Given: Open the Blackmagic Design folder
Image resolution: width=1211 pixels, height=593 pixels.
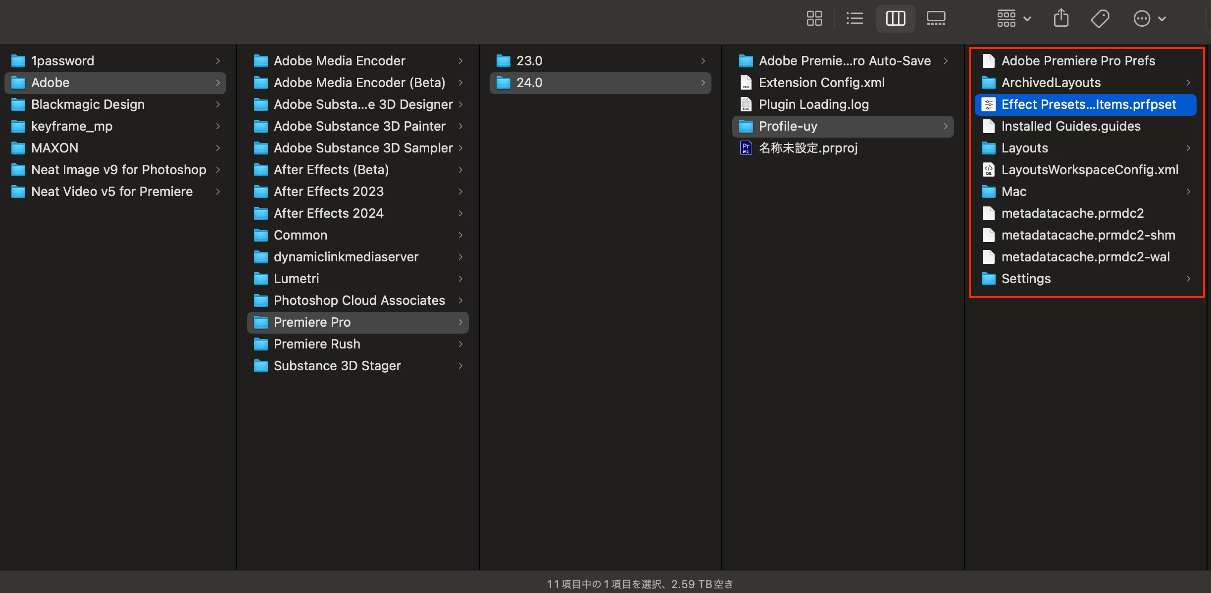Looking at the screenshot, I should tap(88, 104).
